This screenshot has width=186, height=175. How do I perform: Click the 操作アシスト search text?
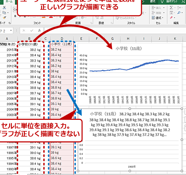point(172,1)
